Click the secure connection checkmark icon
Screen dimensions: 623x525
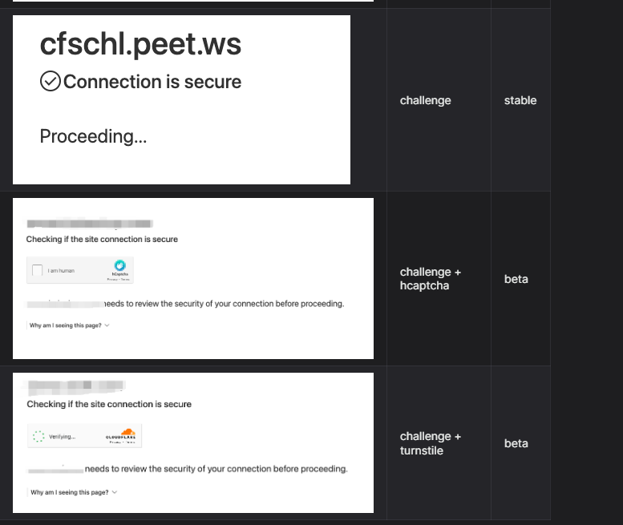(x=50, y=82)
